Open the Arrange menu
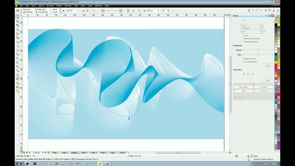 pyautogui.click(x=50, y=6)
